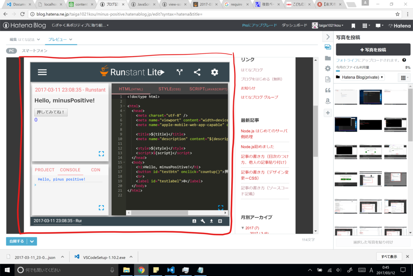Select the first photo thumbnail in the top row
413x276 pixels.
tap(346, 97)
